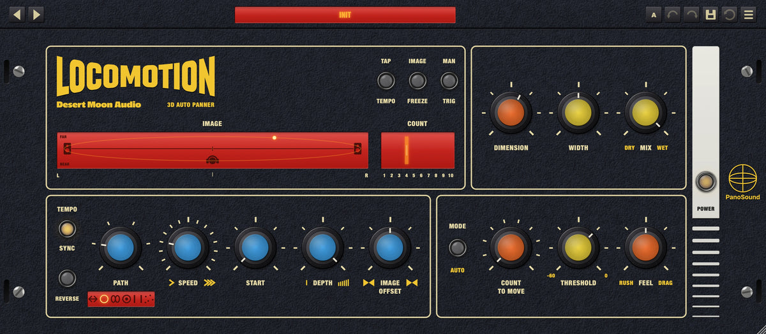Click the RUSH/DRAG FEEL knob
The height and width of the screenshot is (334, 766).
(645, 247)
